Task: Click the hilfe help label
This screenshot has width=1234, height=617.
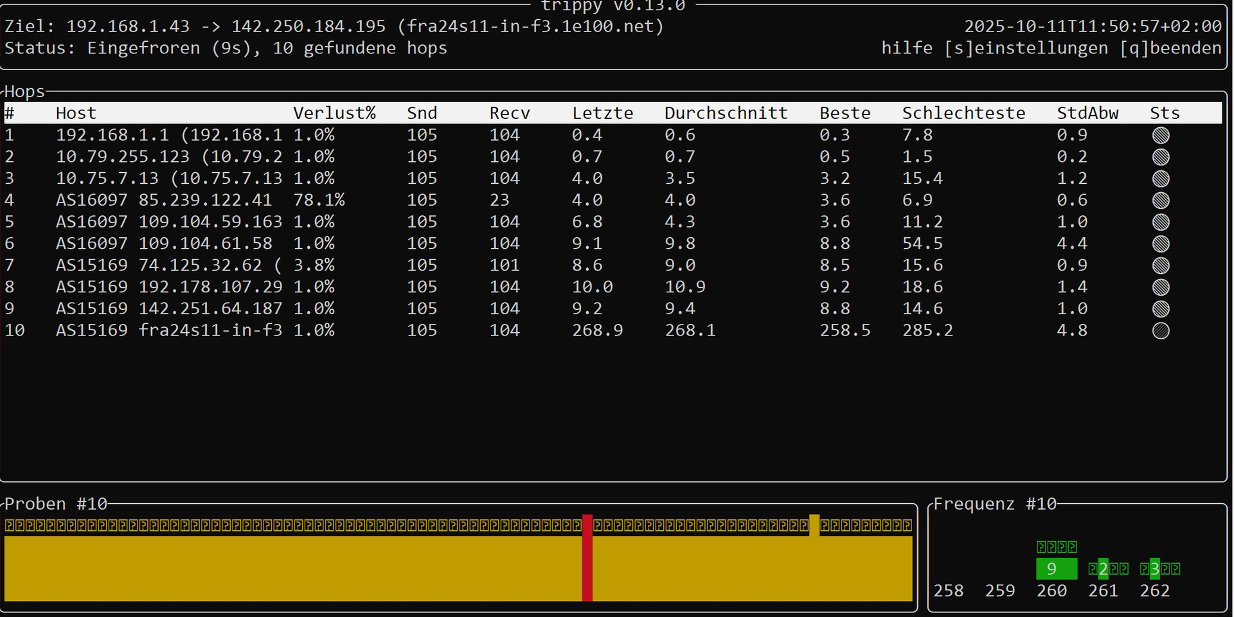Action: coord(907,48)
